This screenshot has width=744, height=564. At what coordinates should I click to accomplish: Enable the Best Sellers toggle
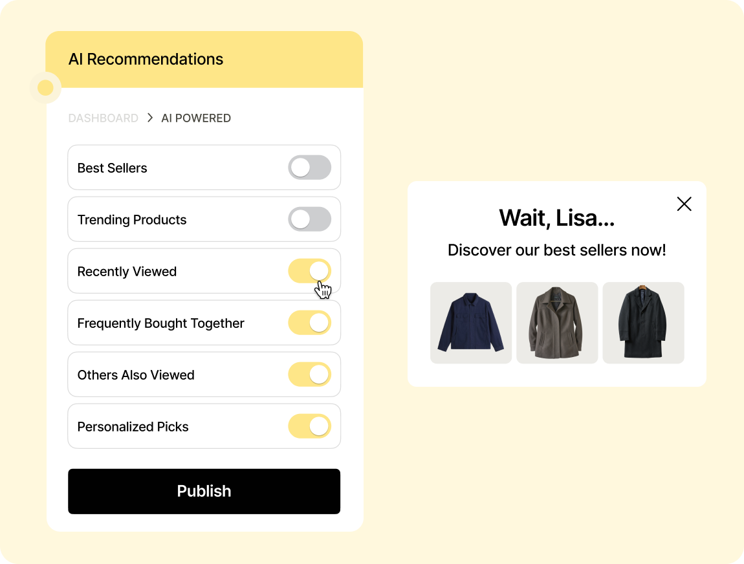tap(309, 168)
